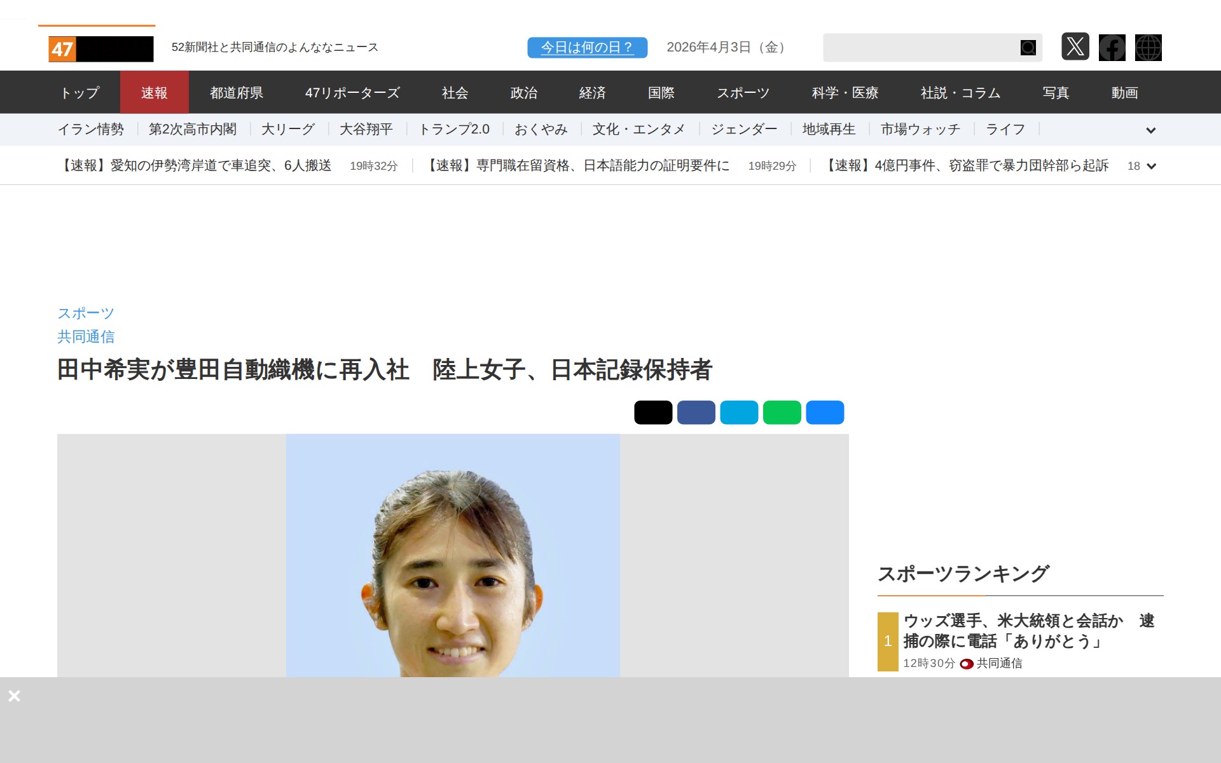Share article via the black X share button

point(652,412)
